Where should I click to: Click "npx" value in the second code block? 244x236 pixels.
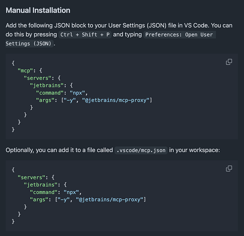click(71, 192)
